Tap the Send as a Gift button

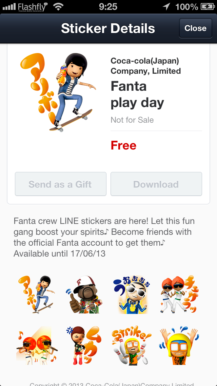click(60, 184)
